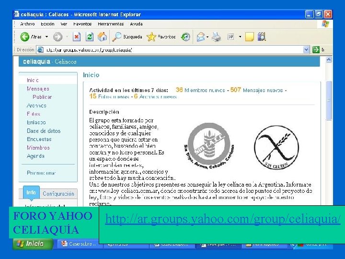345x259 pixels.
Task: Open Búsqueda search tool
Action: tap(127, 37)
